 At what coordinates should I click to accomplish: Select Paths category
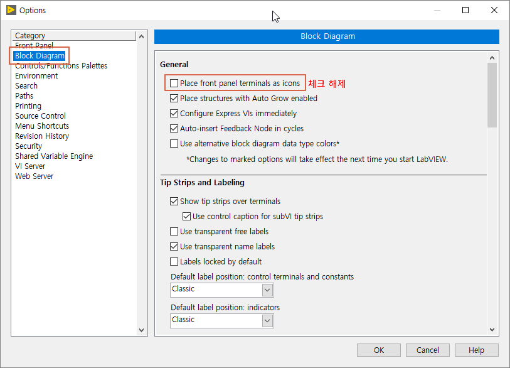coord(24,96)
